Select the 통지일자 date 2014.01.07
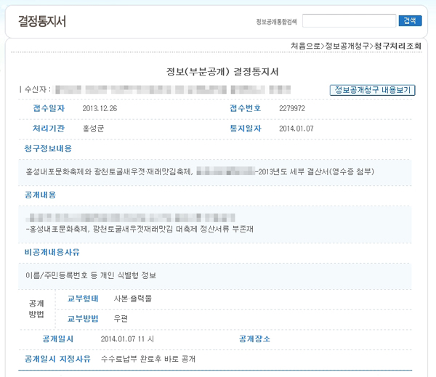 [x=295, y=129]
